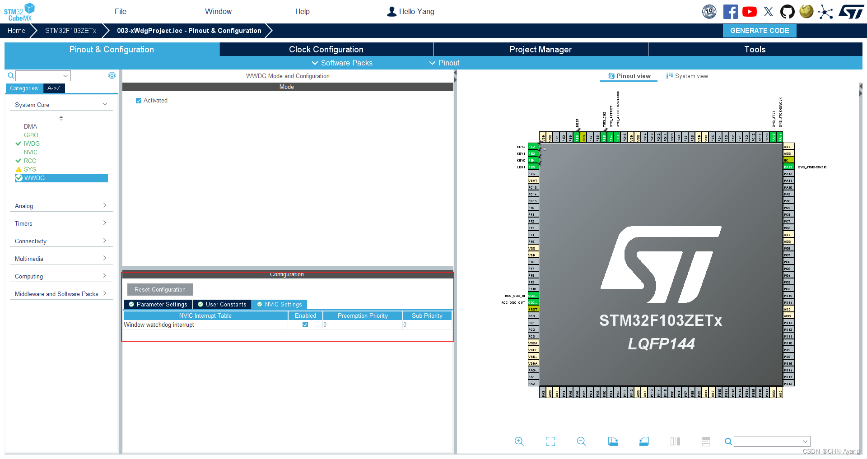This screenshot has width=867, height=459.
Task: Select DMA in System Core list
Action: pyautogui.click(x=30, y=127)
